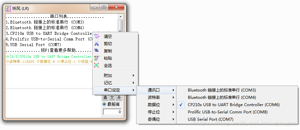Open the 串口设定 submenu
The image size is (300, 130).
pyautogui.click(x=115, y=90)
